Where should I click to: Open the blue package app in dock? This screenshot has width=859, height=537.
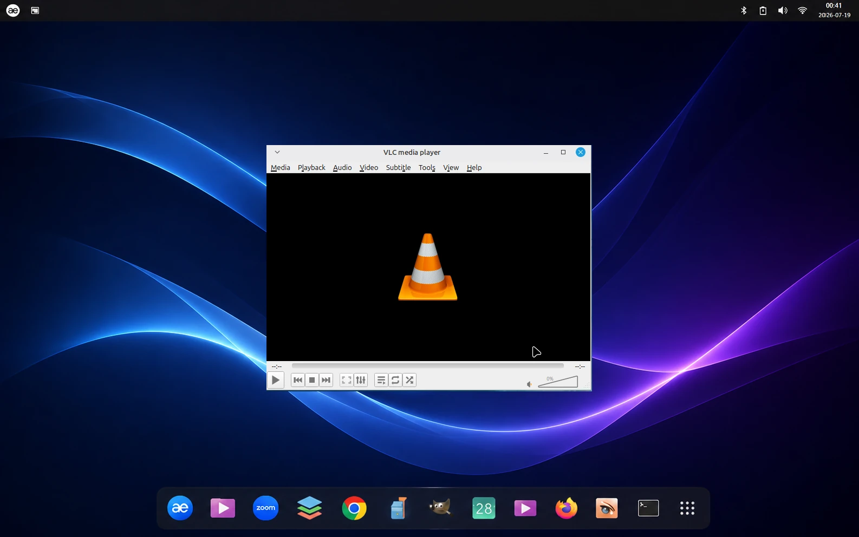pyautogui.click(x=398, y=508)
